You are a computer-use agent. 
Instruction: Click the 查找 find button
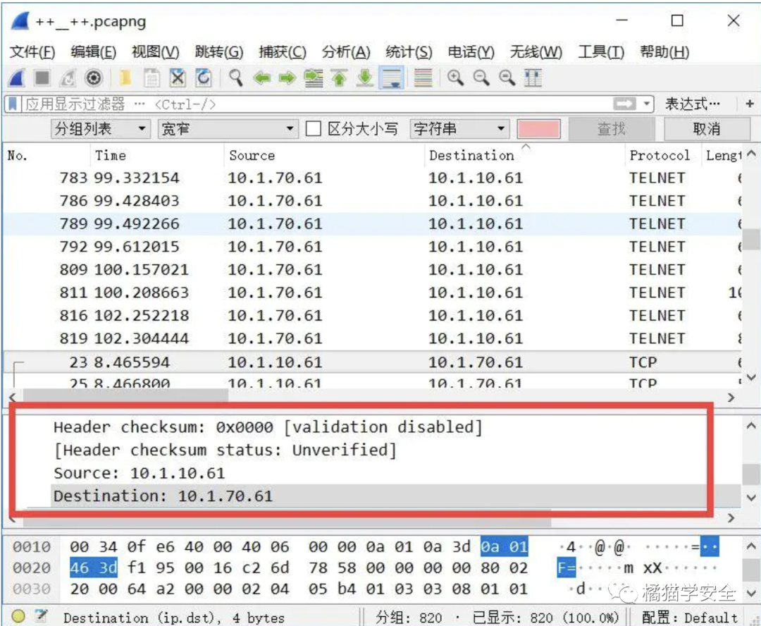click(611, 129)
